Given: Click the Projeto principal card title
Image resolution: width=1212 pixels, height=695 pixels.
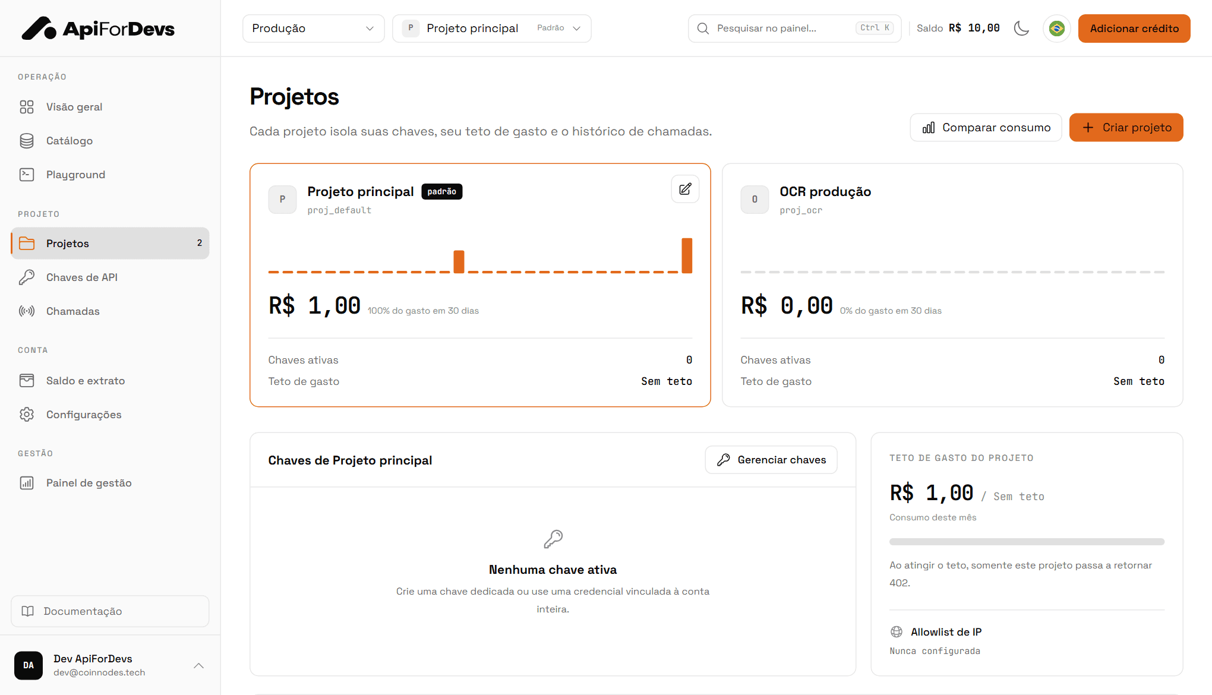Looking at the screenshot, I should 360,191.
